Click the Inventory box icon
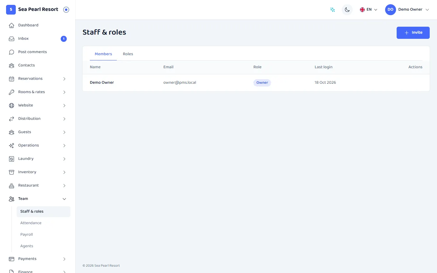The image size is (437, 273). click(x=12, y=172)
